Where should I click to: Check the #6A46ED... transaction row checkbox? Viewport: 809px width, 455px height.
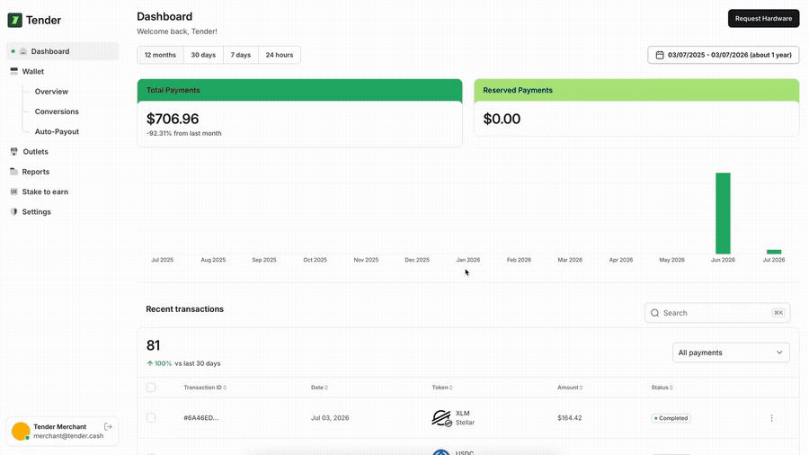pos(151,418)
